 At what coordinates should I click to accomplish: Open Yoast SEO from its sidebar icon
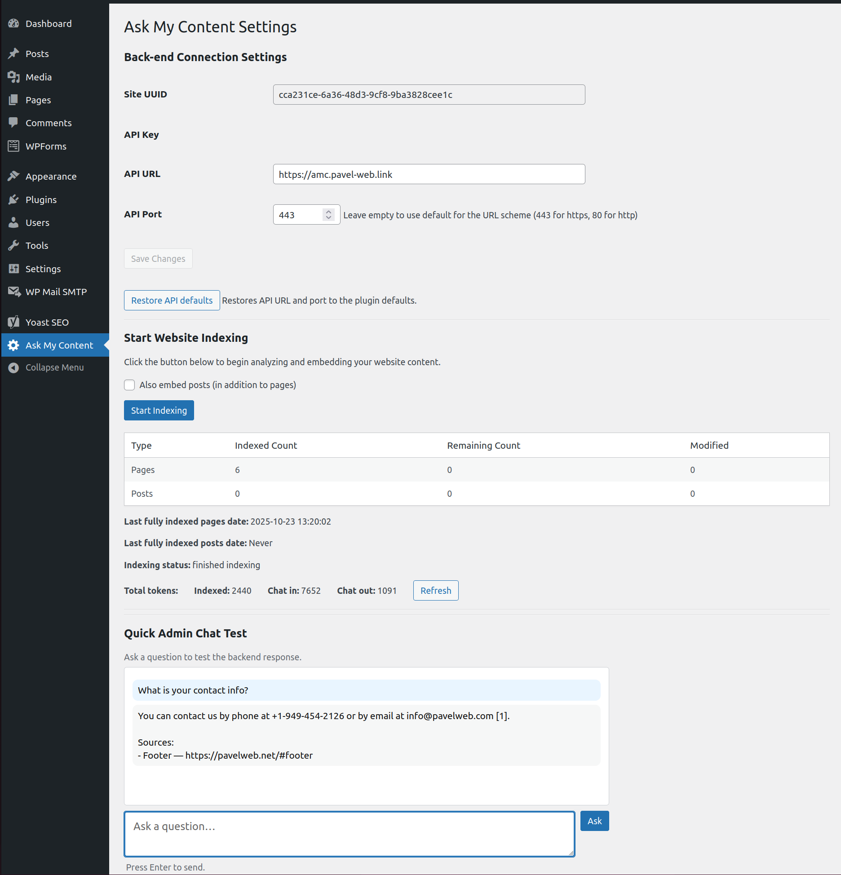[13, 322]
